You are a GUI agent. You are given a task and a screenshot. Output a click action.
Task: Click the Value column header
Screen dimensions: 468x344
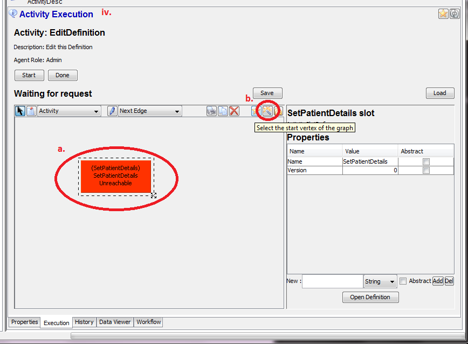tap(370, 151)
